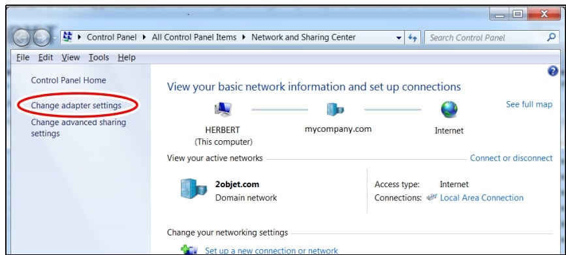Click Set up a new connection or network
Screen dimensions: 566x255
tap(272, 250)
